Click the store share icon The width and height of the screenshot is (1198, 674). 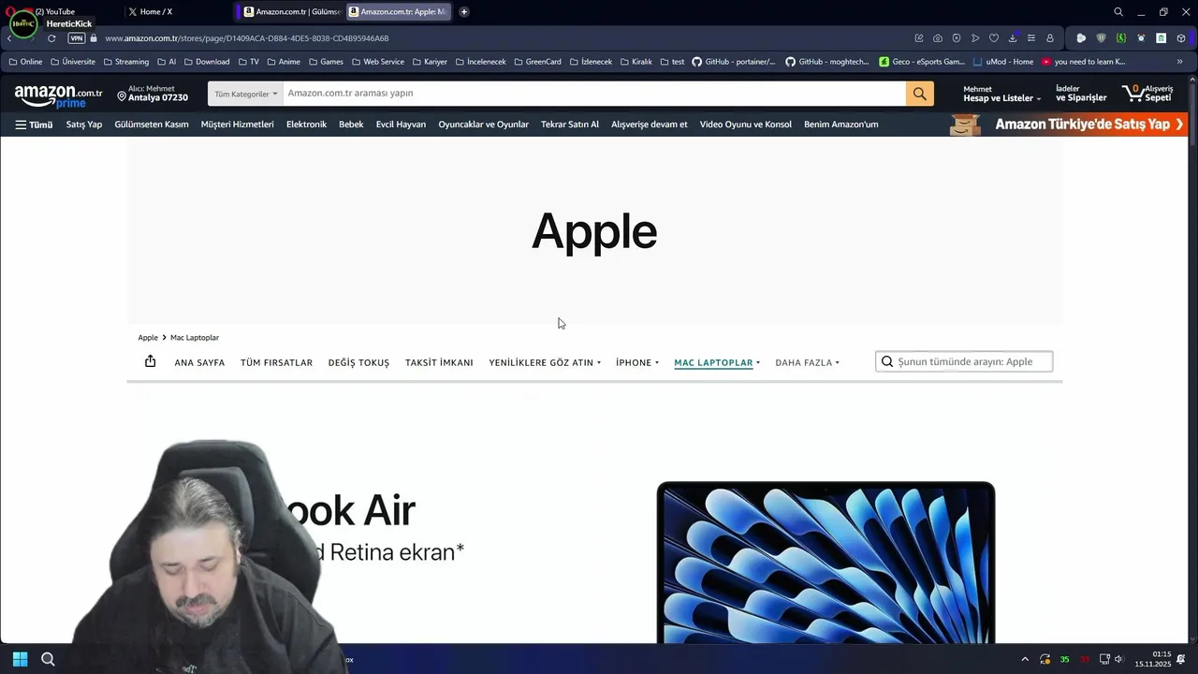(x=150, y=361)
